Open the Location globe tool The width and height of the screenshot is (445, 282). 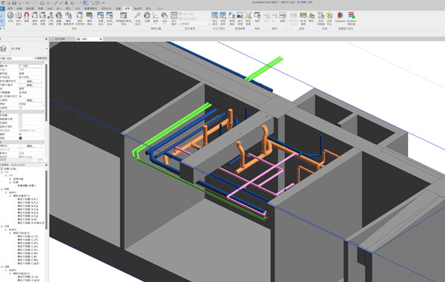pyautogui.click(x=147, y=17)
